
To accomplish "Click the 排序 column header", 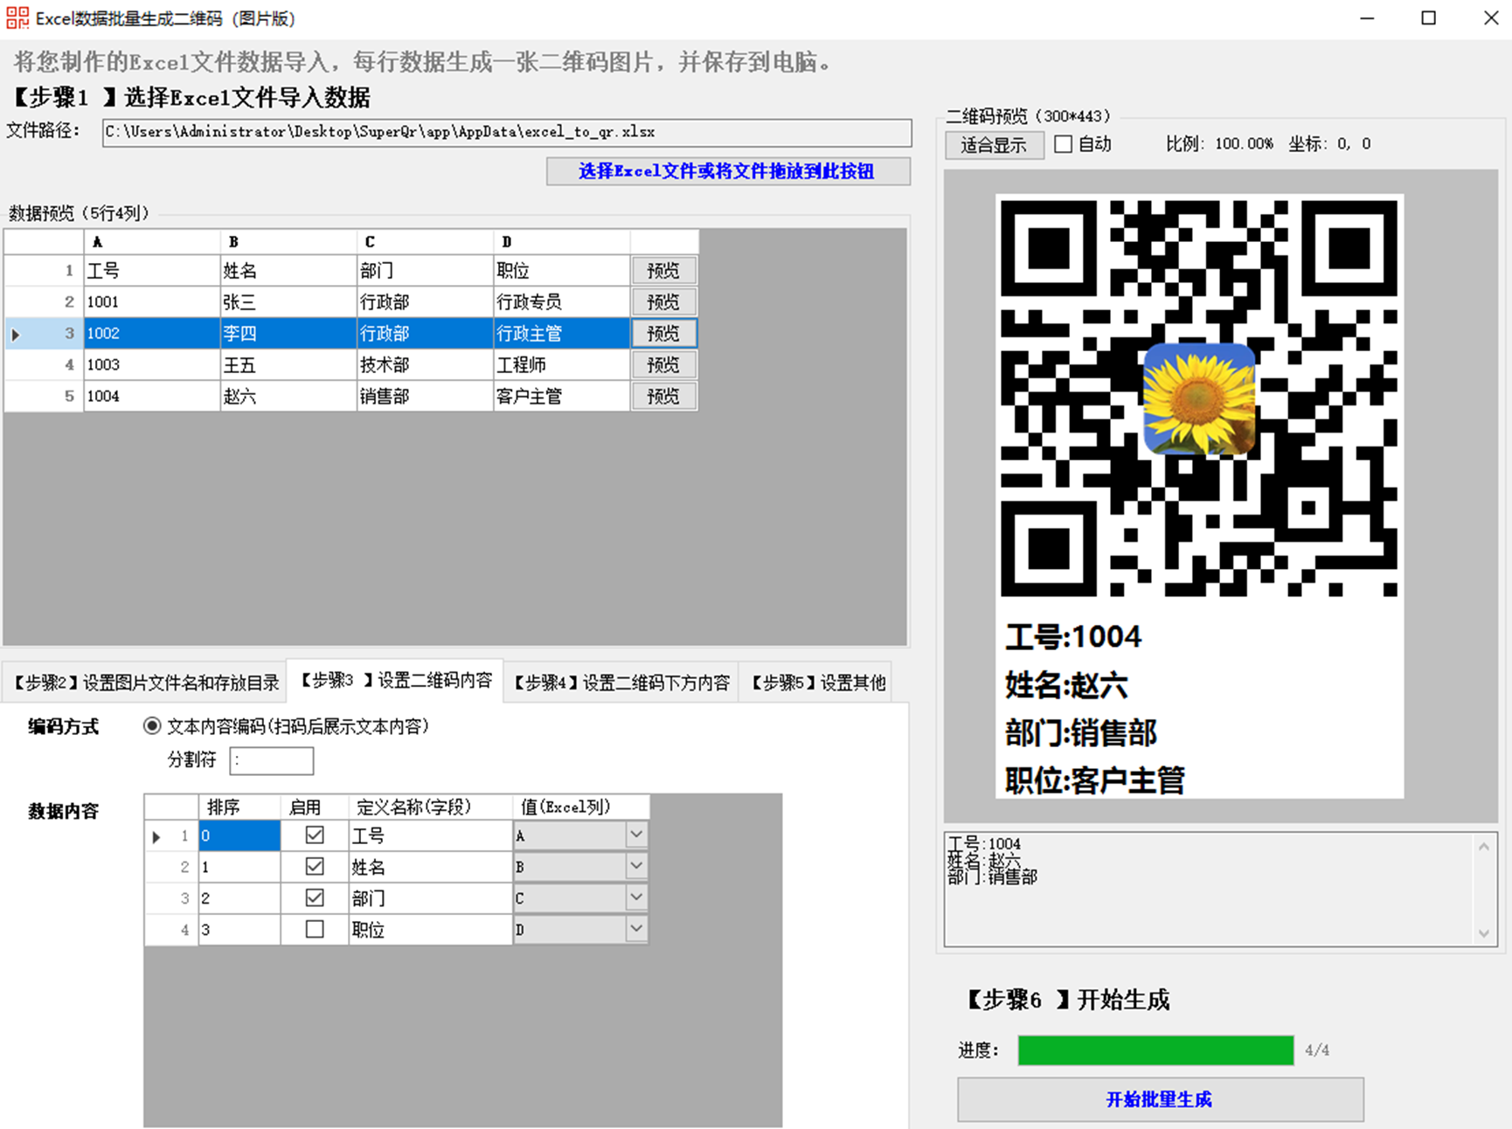I will click(239, 807).
